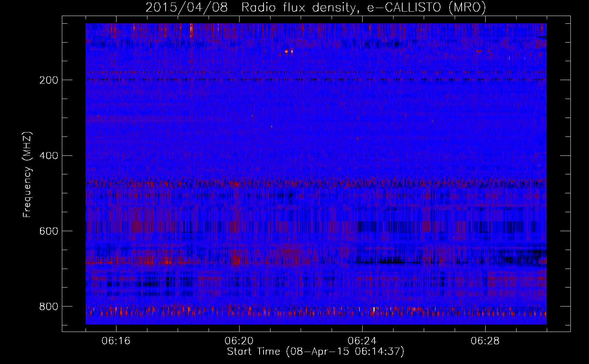Click the 06:28 time tick label
The image size is (589, 364).
[485, 341]
